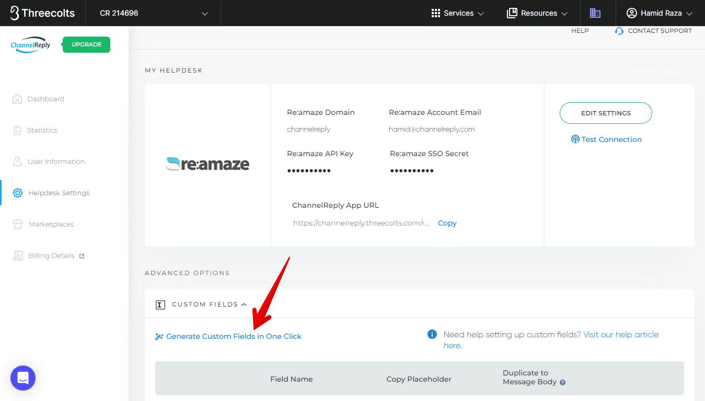Viewport: 705px width, 401px height.
Task: Click the channelreply domain value
Action: (x=308, y=129)
